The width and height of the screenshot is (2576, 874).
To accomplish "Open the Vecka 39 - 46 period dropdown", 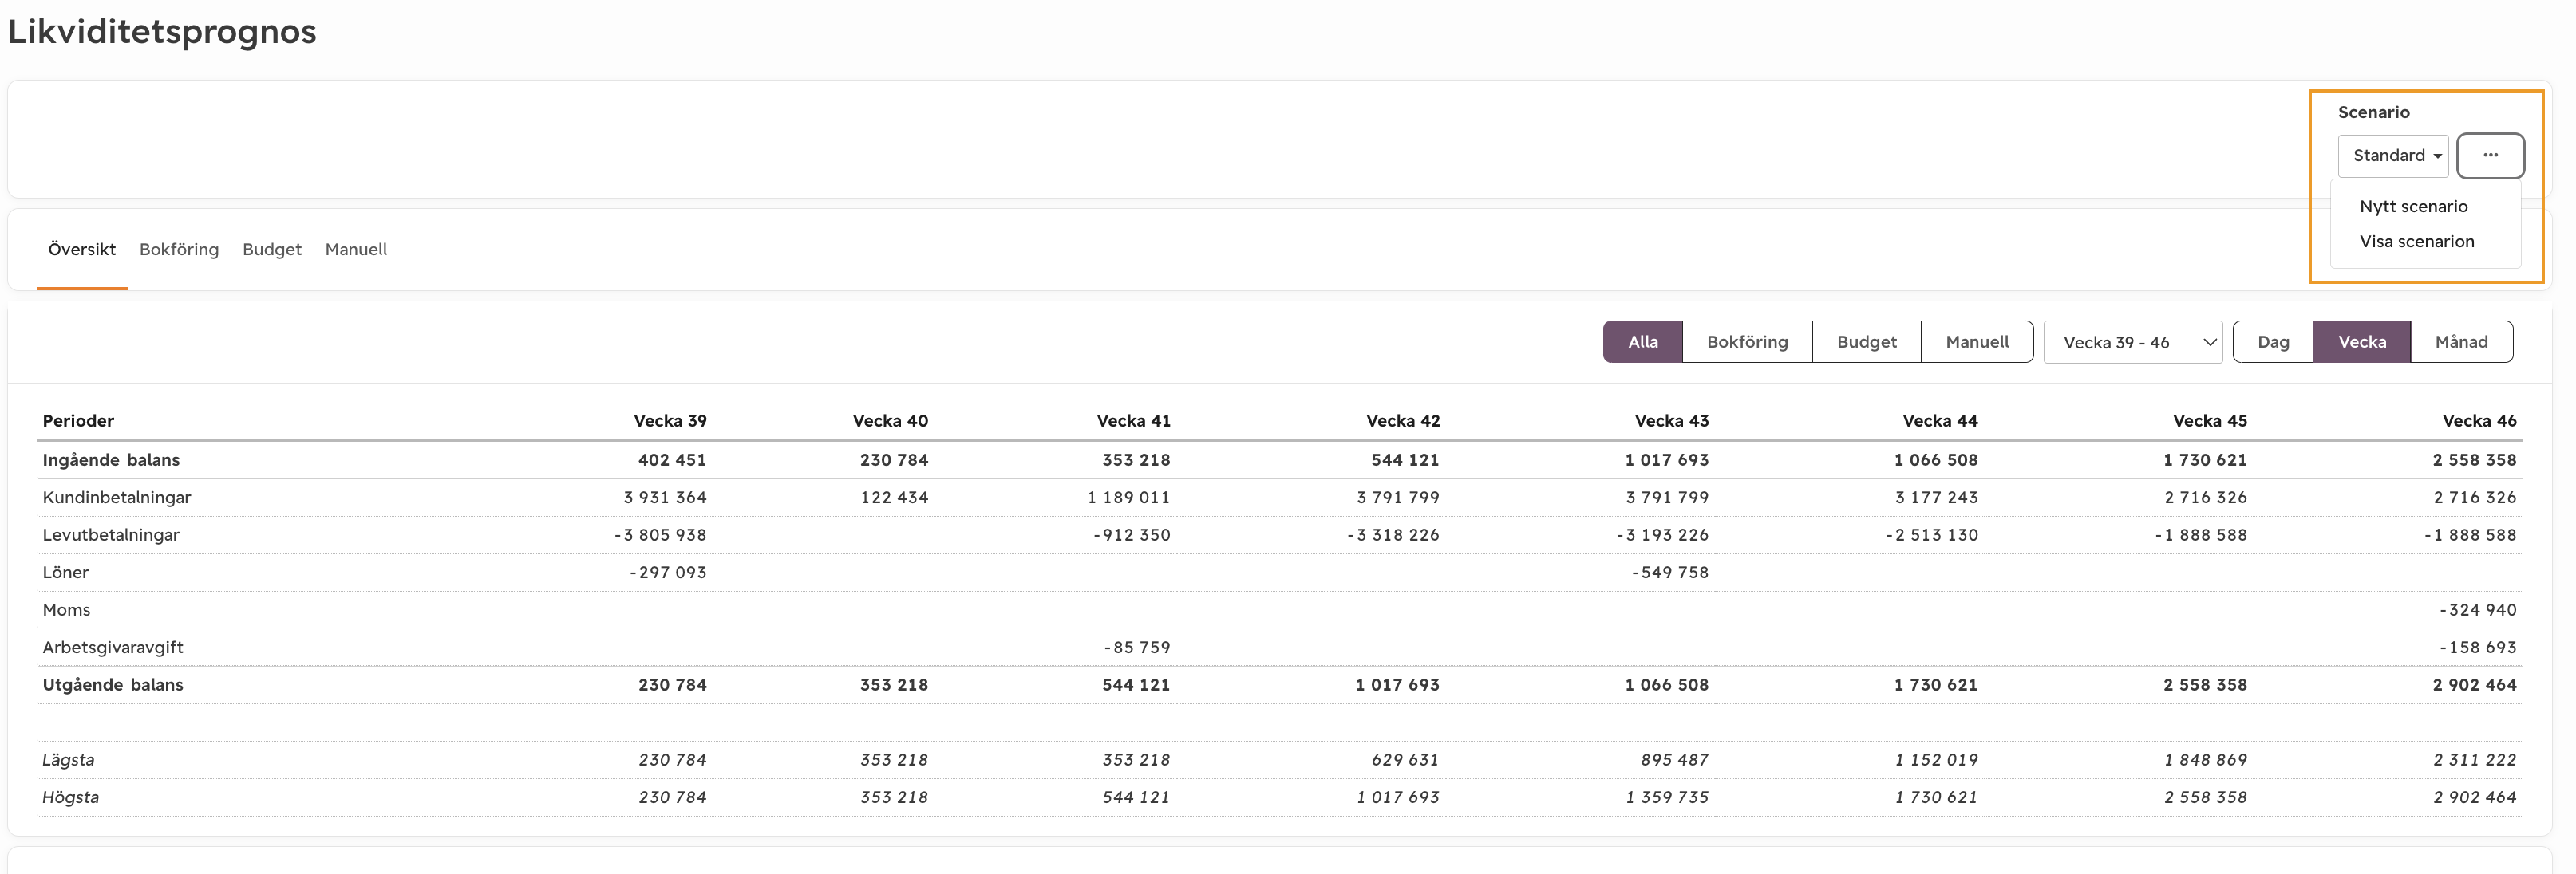I will pyautogui.click(x=2133, y=343).
